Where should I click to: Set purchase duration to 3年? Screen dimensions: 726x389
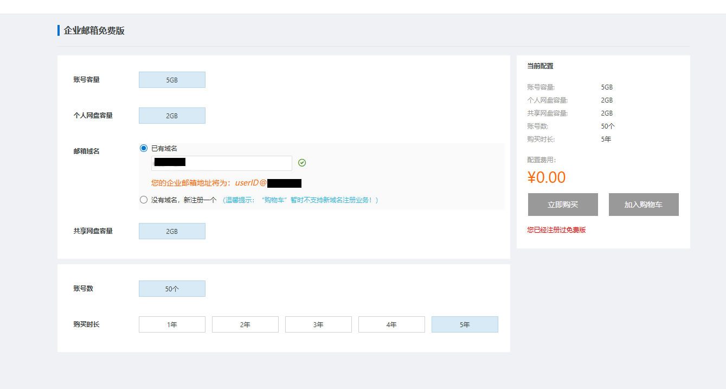[318, 324]
